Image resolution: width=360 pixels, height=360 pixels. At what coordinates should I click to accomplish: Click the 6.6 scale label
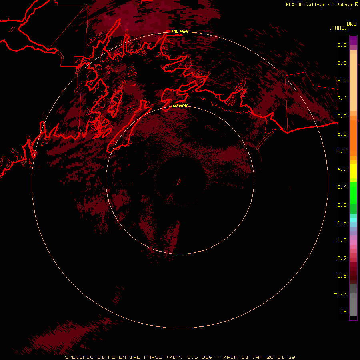342,116
